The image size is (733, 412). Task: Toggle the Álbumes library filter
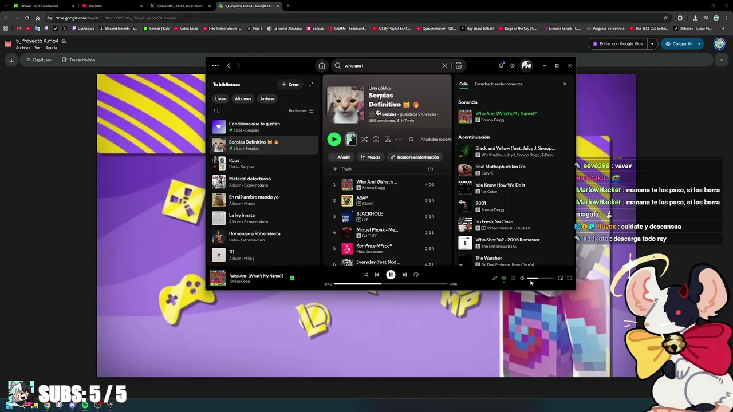243,99
